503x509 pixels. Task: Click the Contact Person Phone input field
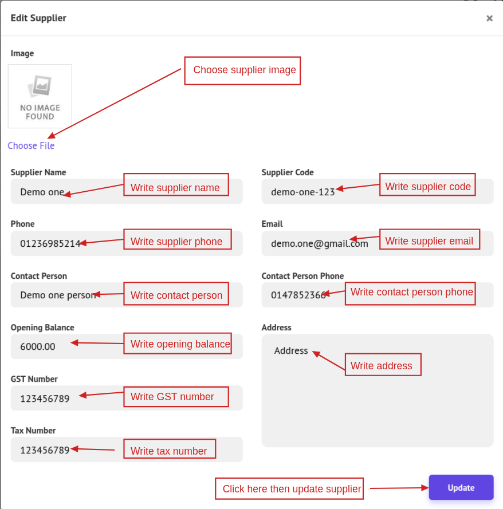[298, 295]
